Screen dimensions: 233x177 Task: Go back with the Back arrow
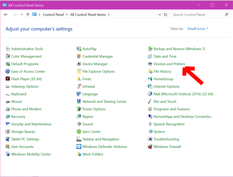6,15
